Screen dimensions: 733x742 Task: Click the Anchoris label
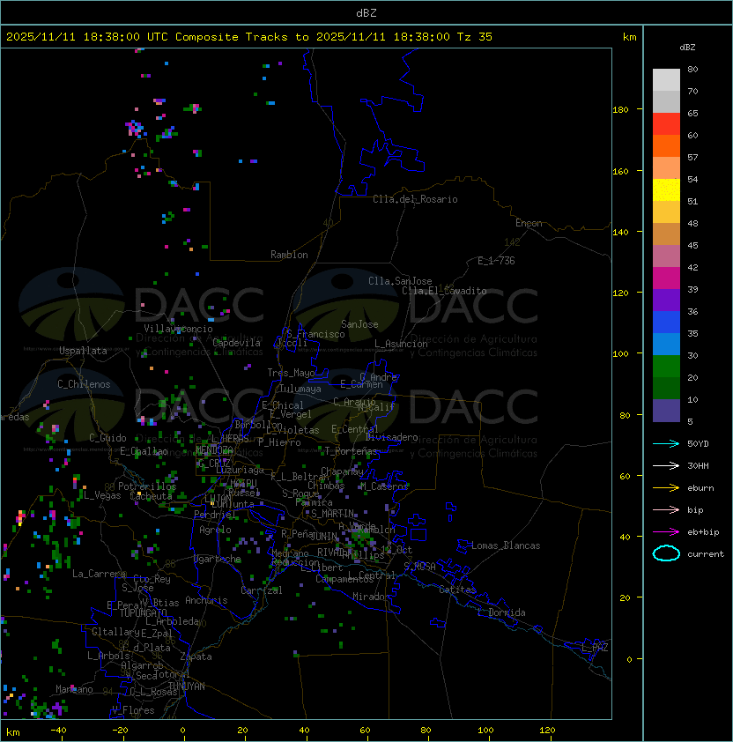[206, 600]
